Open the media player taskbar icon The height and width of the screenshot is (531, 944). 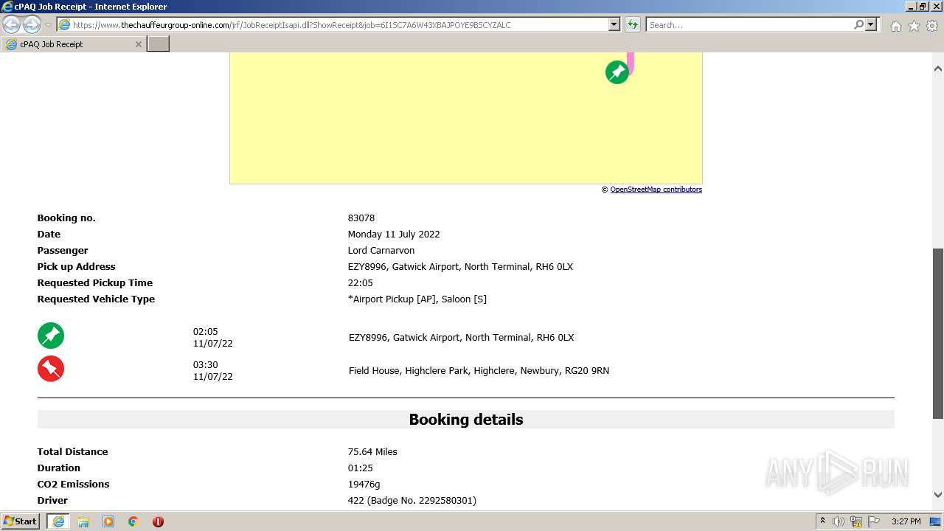coord(108,521)
